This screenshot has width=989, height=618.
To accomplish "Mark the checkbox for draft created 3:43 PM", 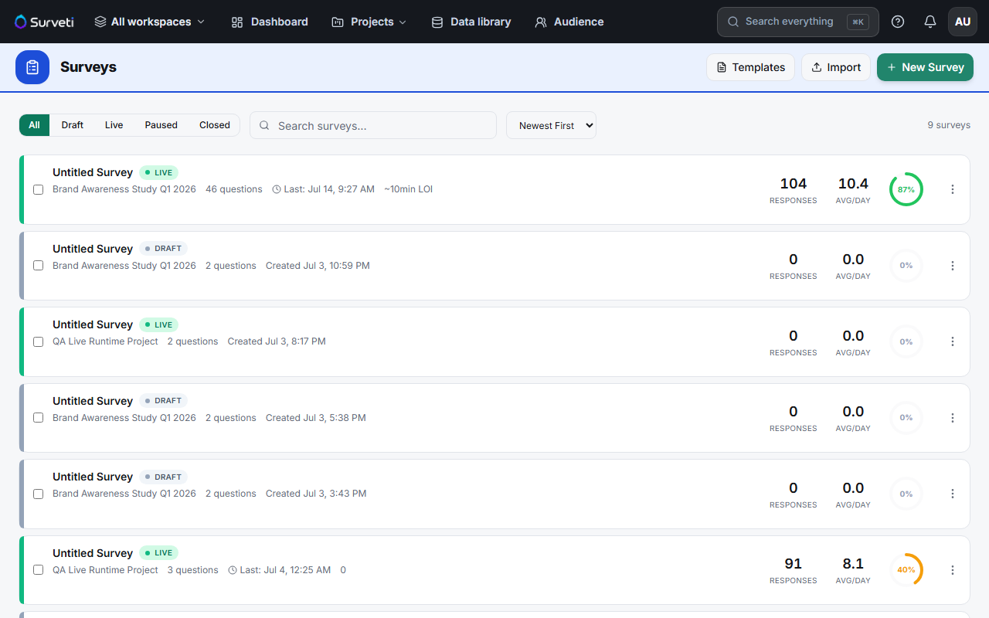I will click(38, 494).
